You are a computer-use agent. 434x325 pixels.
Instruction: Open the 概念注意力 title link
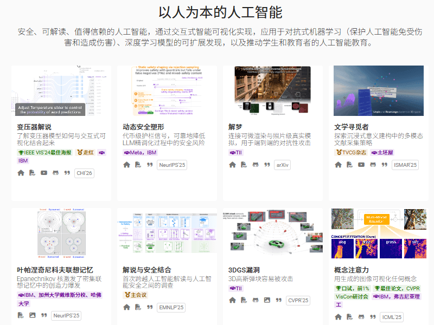352,270
